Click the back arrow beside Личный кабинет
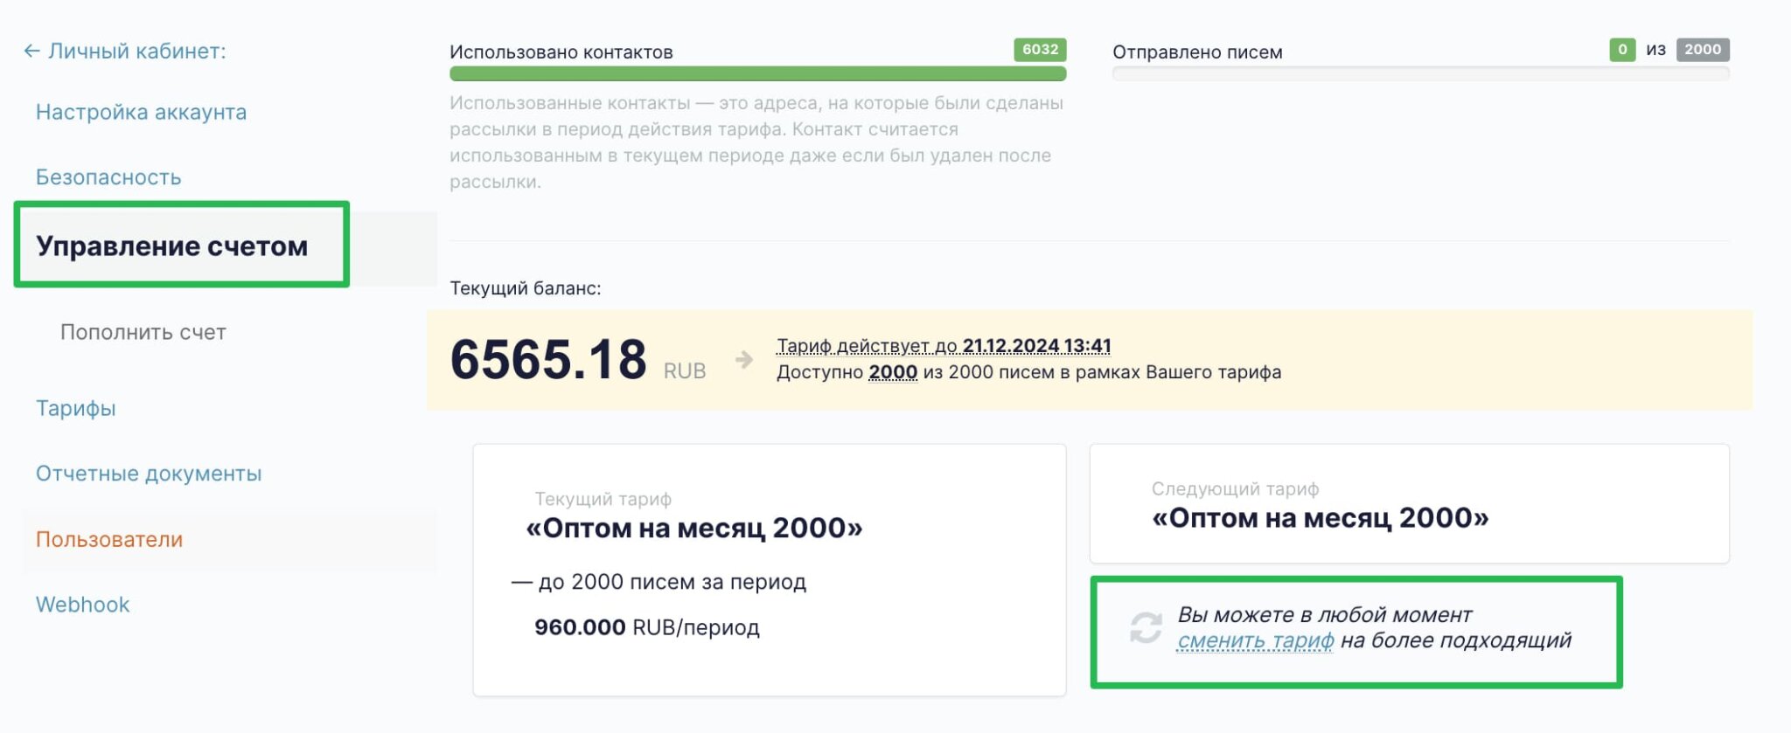 (31, 52)
